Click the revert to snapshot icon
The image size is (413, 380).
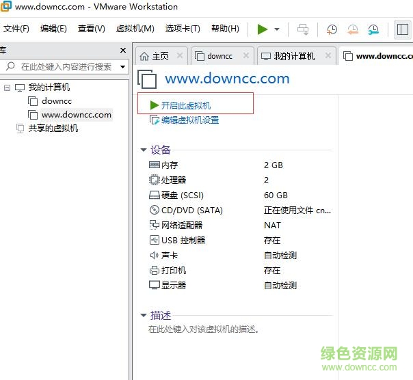click(x=353, y=29)
